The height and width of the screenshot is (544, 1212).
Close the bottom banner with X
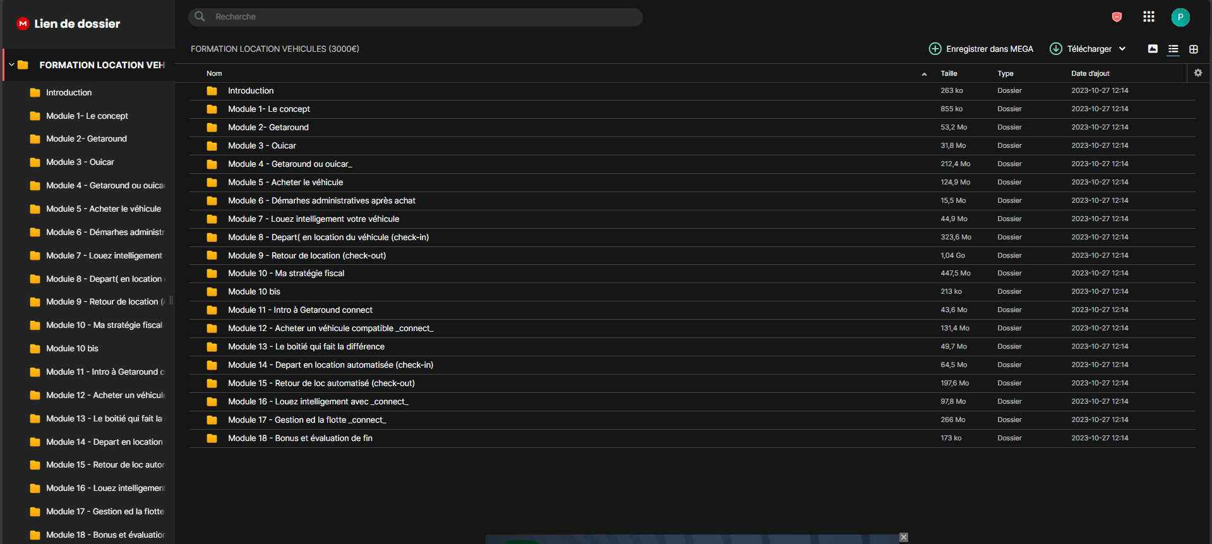coord(904,537)
